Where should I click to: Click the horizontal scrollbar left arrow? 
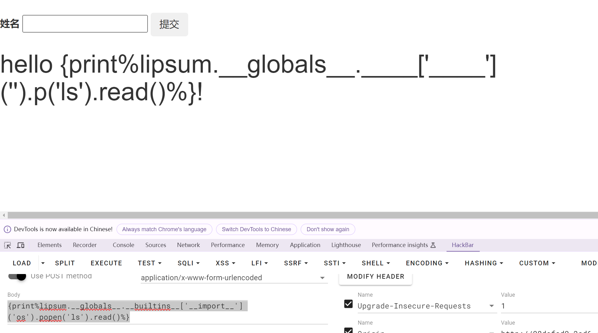pos(4,215)
